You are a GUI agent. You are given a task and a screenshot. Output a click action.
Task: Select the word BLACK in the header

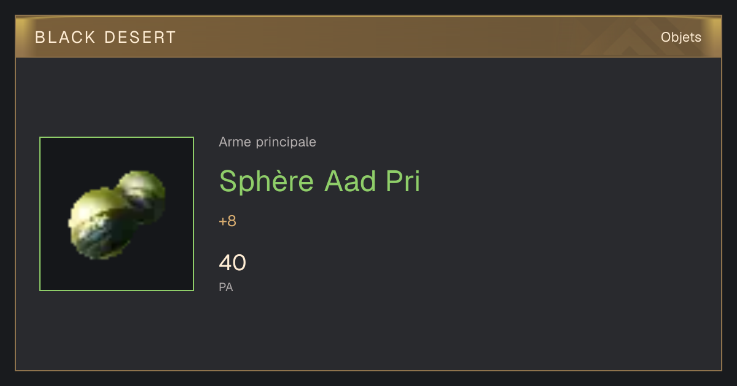[66, 37]
